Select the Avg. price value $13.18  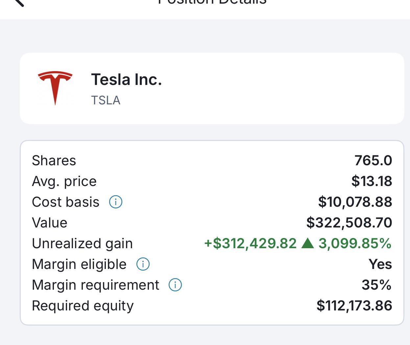click(x=372, y=181)
